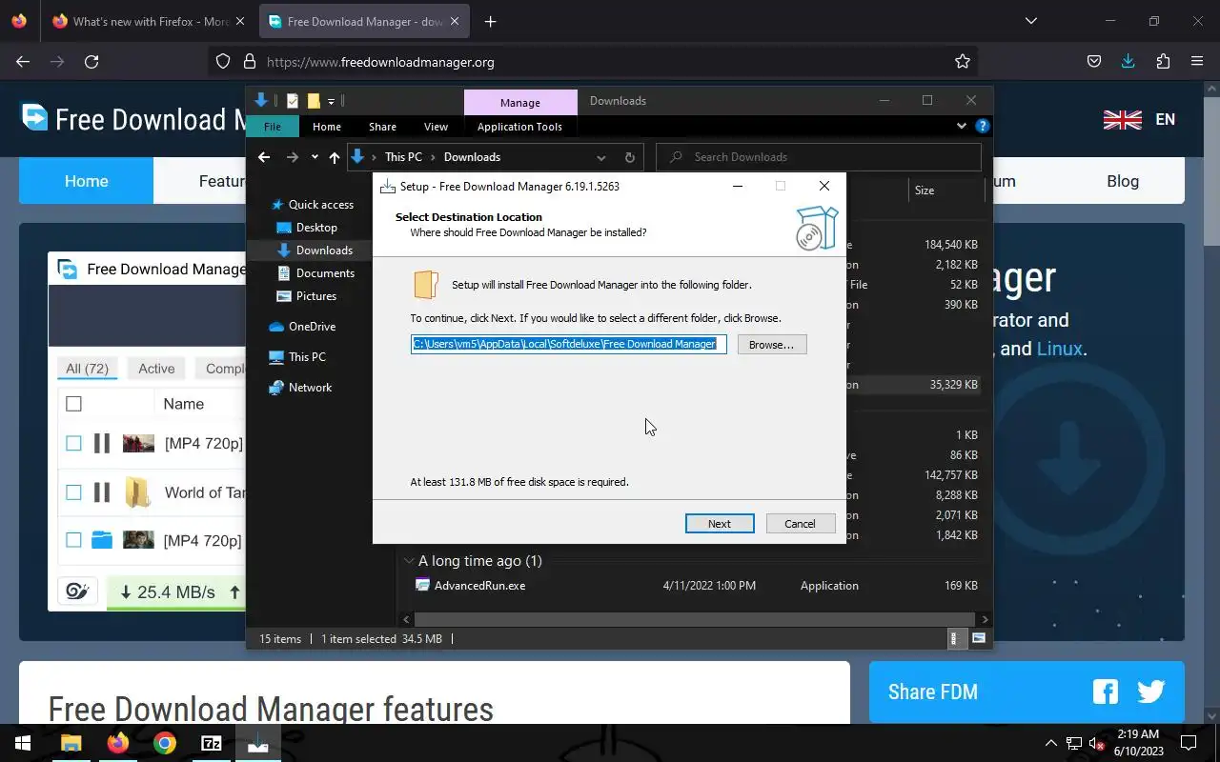The height and width of the screenshot is (762, 1220).
Task: Switch to 'What's new with Firefox' tab
Action: point(148,22)
